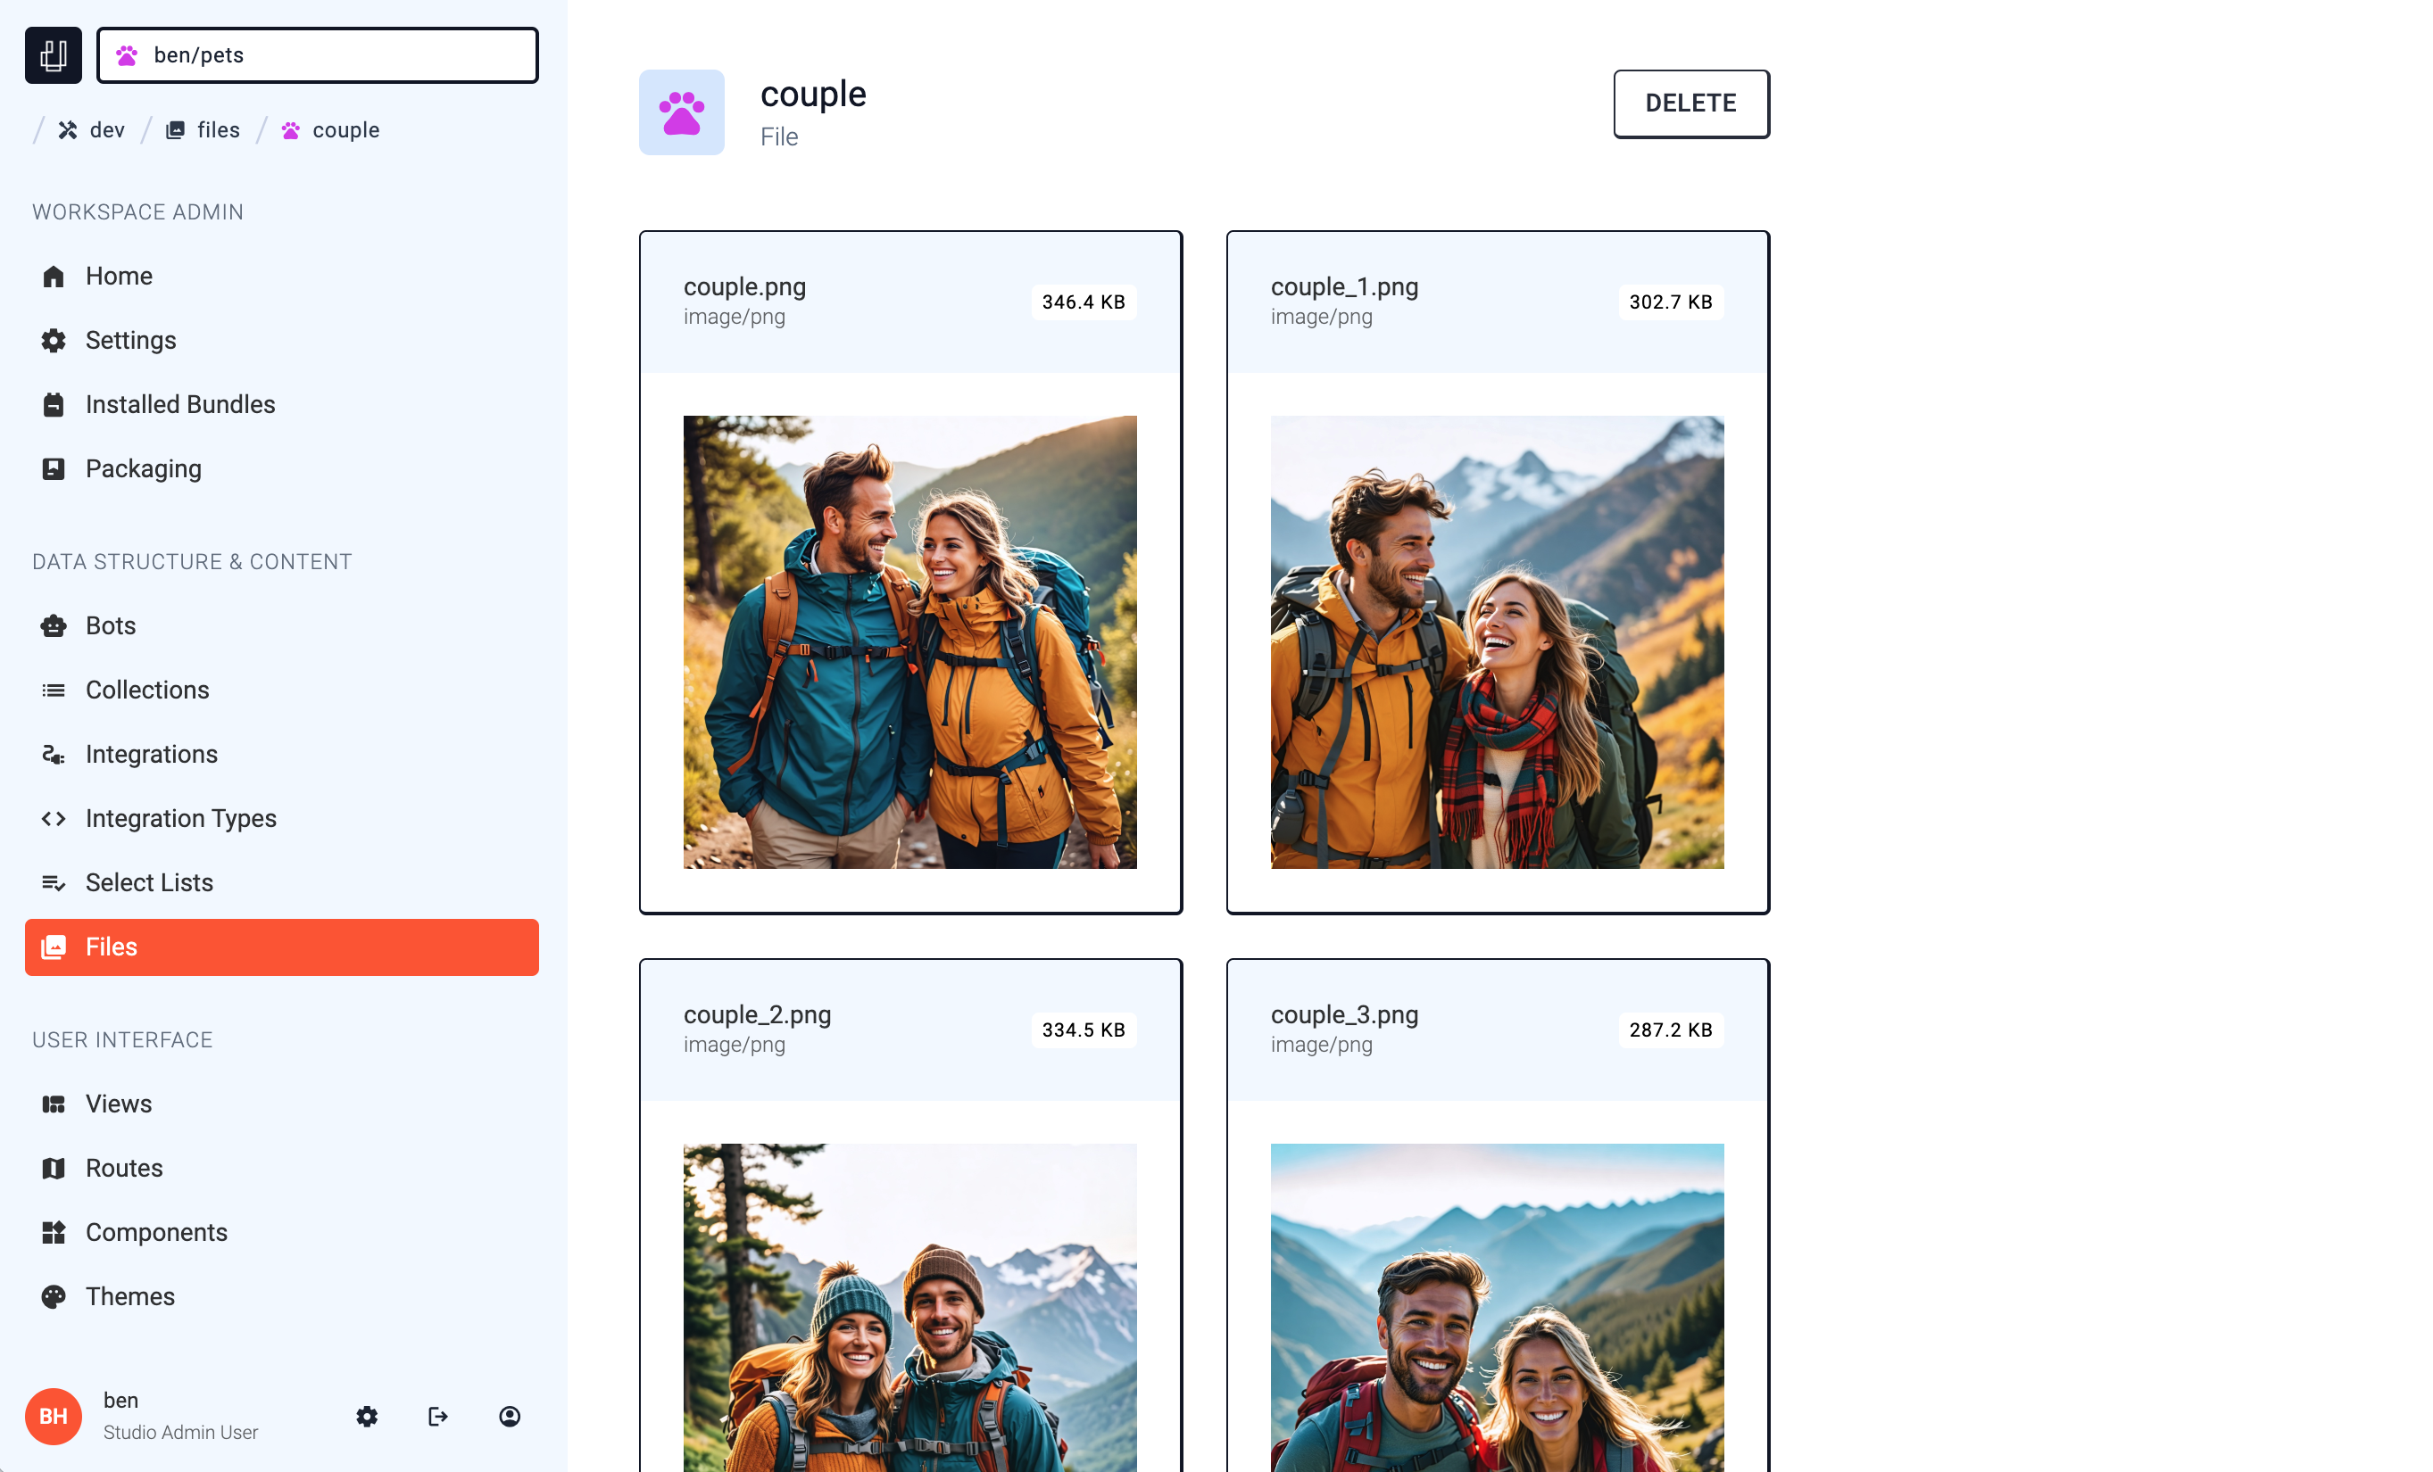Open Integration Types
Screen dimensions: 2433x1472
281,818
